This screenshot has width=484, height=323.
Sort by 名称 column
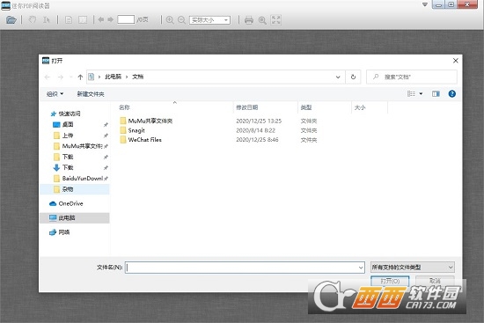(124, 107)
